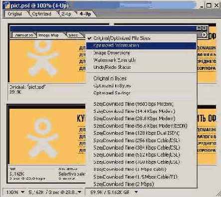Select the GIF optimized preview pane

click(x=46, y=143)
